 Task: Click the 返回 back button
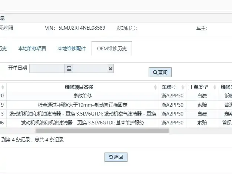[x=116, y=157]
